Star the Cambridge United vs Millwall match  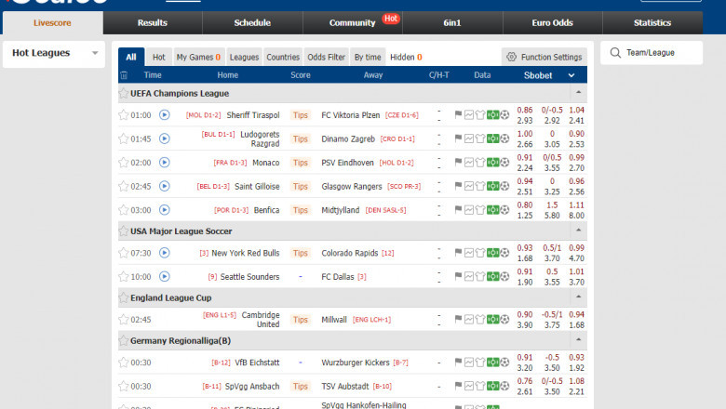click(x=123, y=320)
